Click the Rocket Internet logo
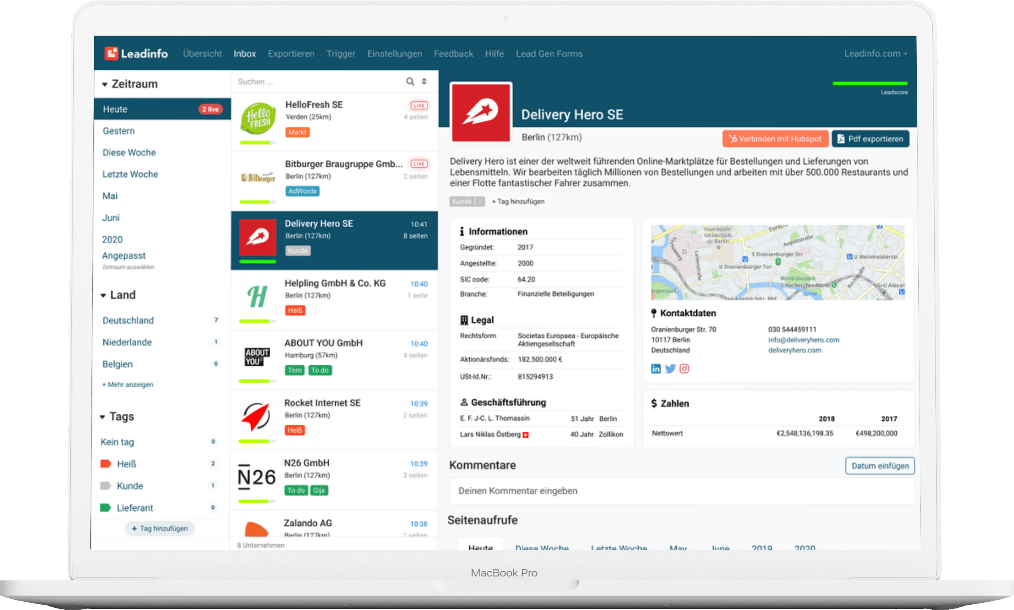Viewport: 1014px width, 610px height. click(256, 417)
